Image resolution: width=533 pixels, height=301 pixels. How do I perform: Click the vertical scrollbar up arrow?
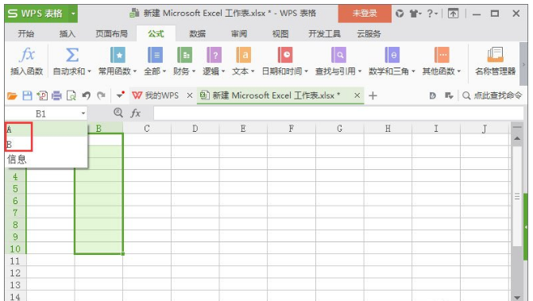click(517, 138)
